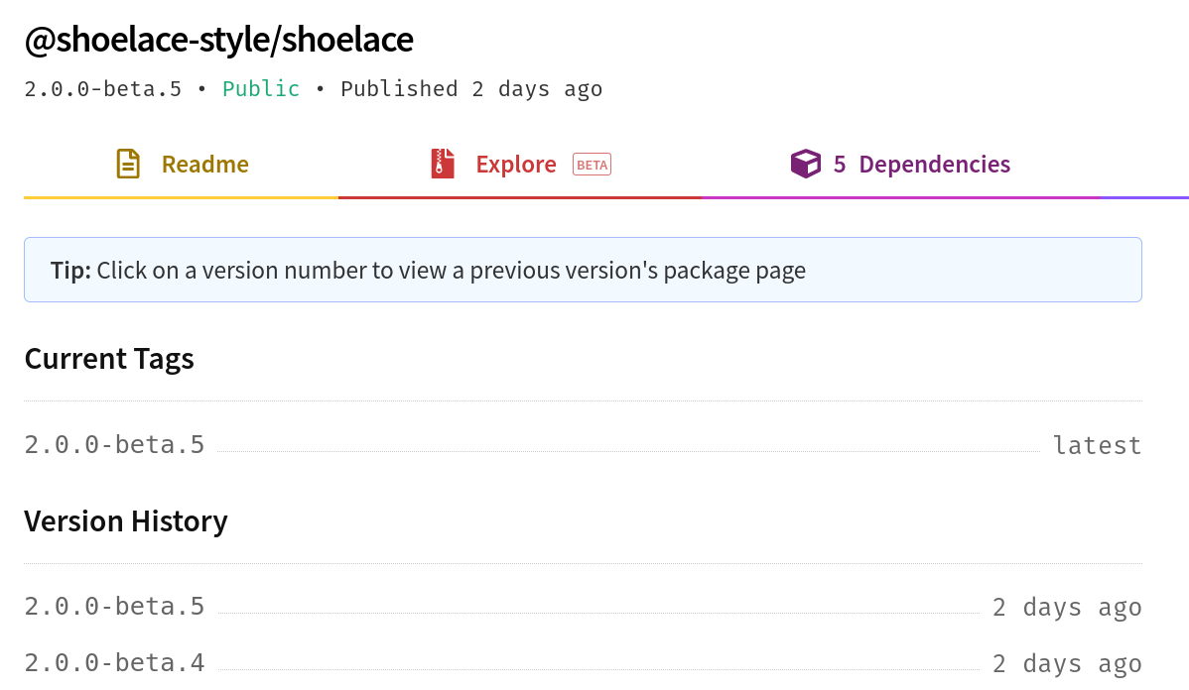Click the Current Tags heading
The image size is (1189, 690).
[109, 359]
